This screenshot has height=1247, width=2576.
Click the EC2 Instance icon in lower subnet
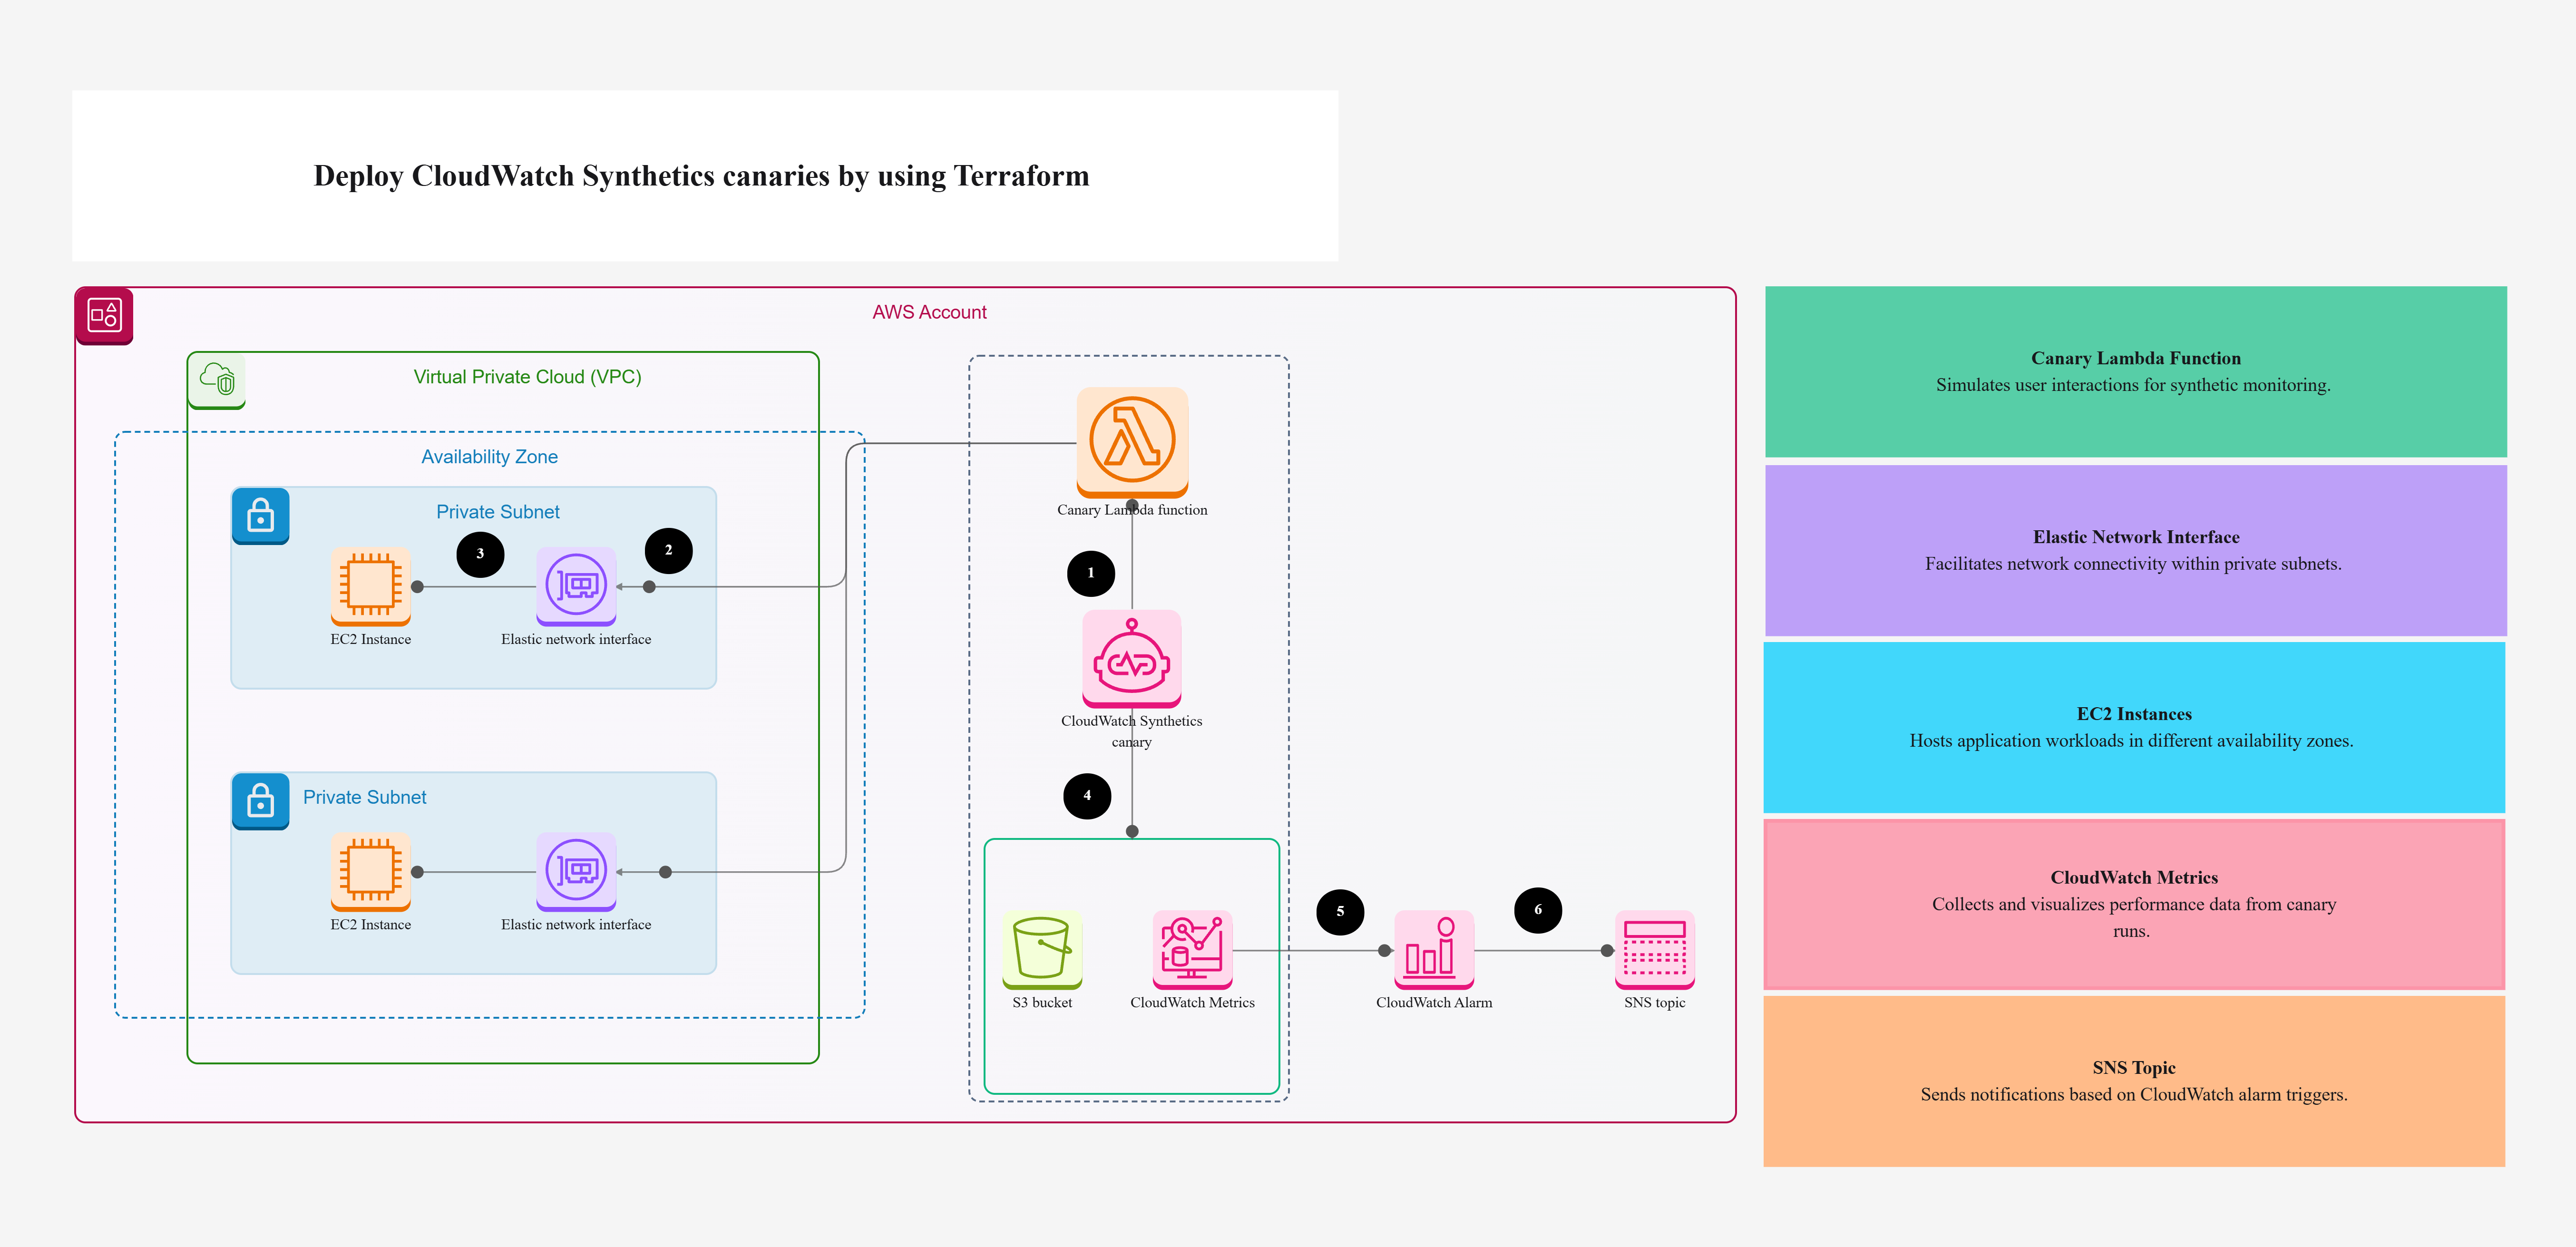click(371, 872)
